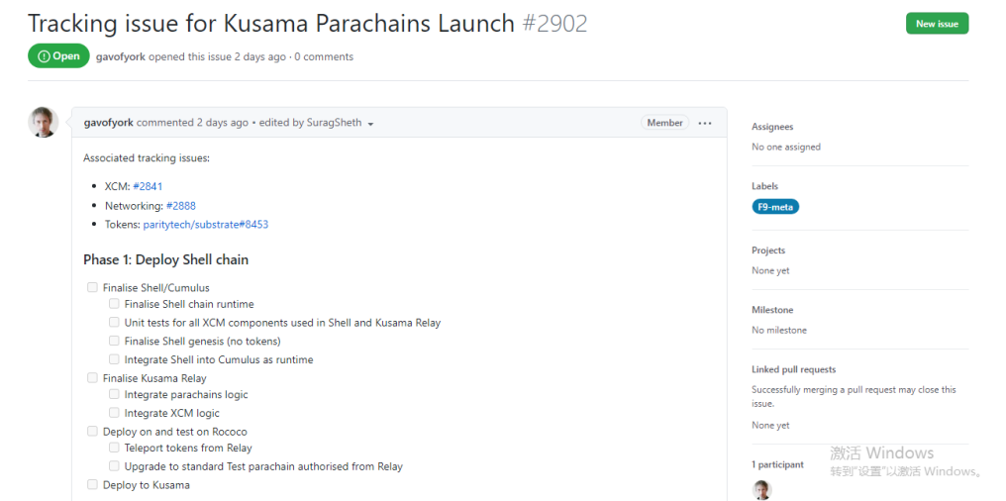Click the Member badge on comment
Viewport: 1006px width, 501px height.
coord(664,123)
